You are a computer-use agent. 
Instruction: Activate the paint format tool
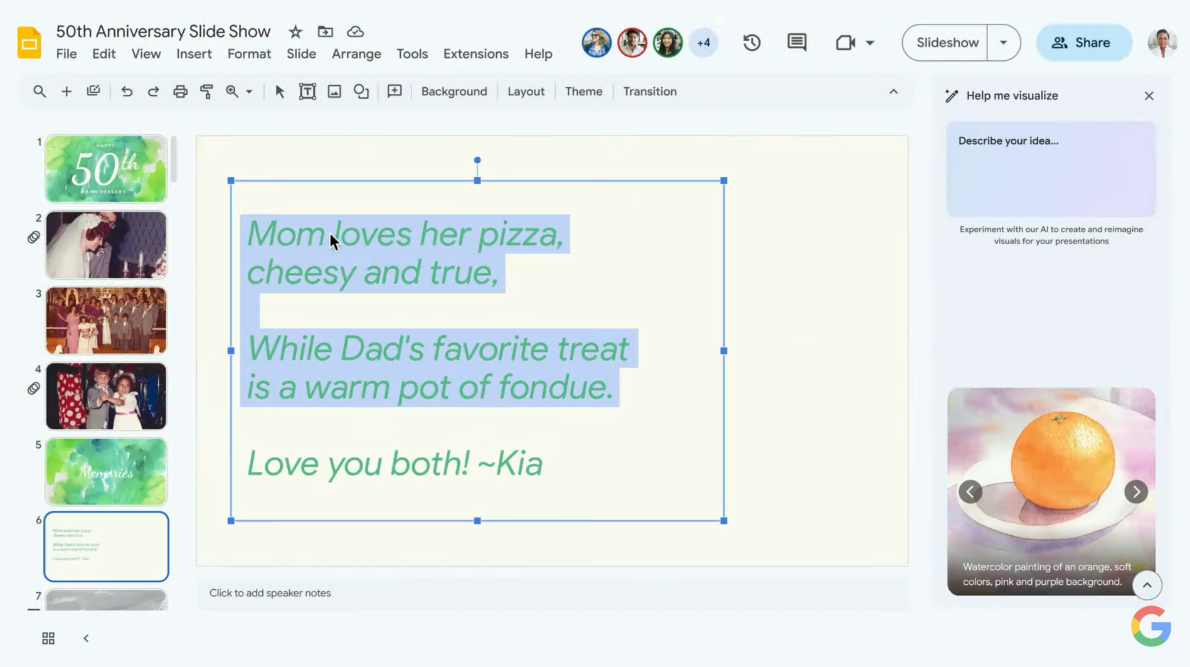(206, 92)
